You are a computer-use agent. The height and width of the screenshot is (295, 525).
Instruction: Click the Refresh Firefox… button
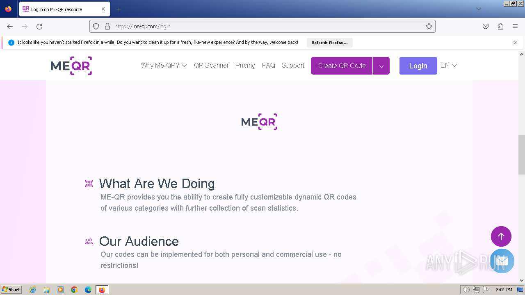(329, 43)
